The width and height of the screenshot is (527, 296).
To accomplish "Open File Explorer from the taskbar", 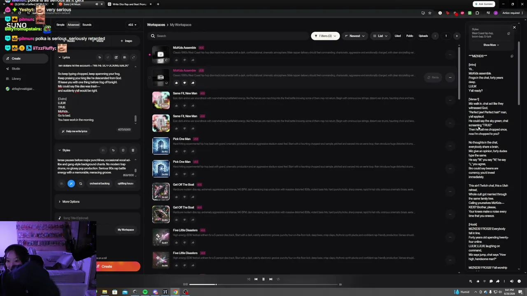I will pyautogui.click(x=105, y=292).
